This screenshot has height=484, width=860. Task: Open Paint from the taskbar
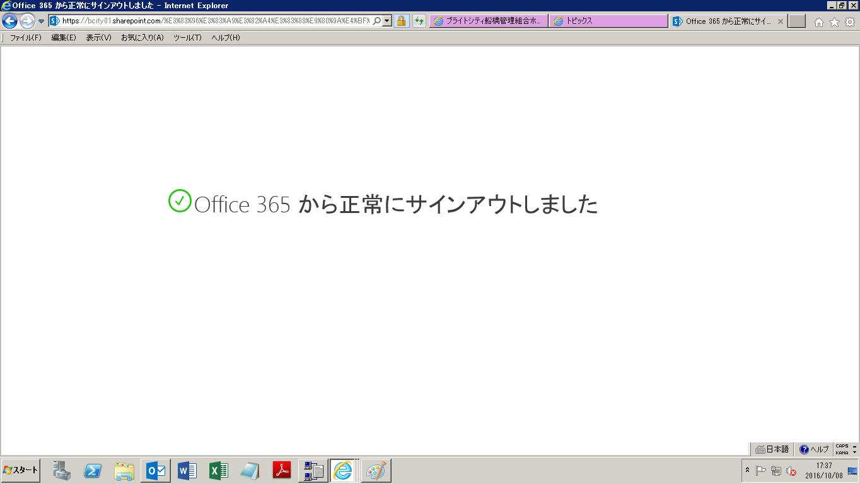coord(376,471)
